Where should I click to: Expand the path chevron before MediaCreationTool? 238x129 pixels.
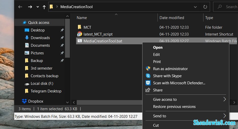[x=57, y=7]
